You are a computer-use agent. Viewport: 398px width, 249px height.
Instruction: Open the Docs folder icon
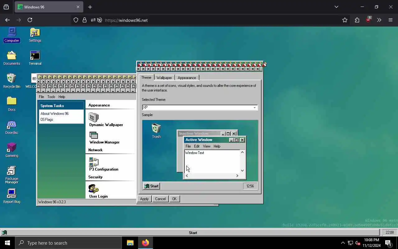12,104
